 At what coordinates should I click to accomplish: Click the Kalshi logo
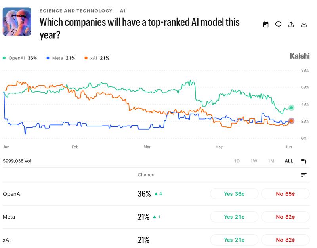click(x=300, y=56)
